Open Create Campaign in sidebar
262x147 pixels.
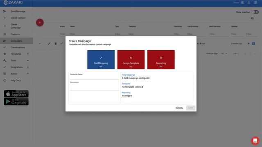[16, 26]
